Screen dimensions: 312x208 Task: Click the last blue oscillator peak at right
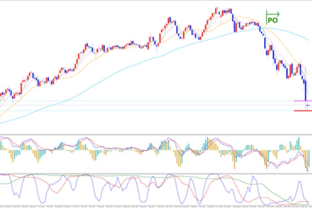click(300, 183)
